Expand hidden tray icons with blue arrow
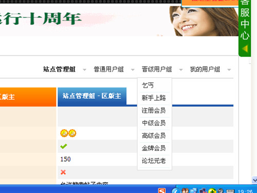This screenshot has width=257, height=193. coord(175,190)
